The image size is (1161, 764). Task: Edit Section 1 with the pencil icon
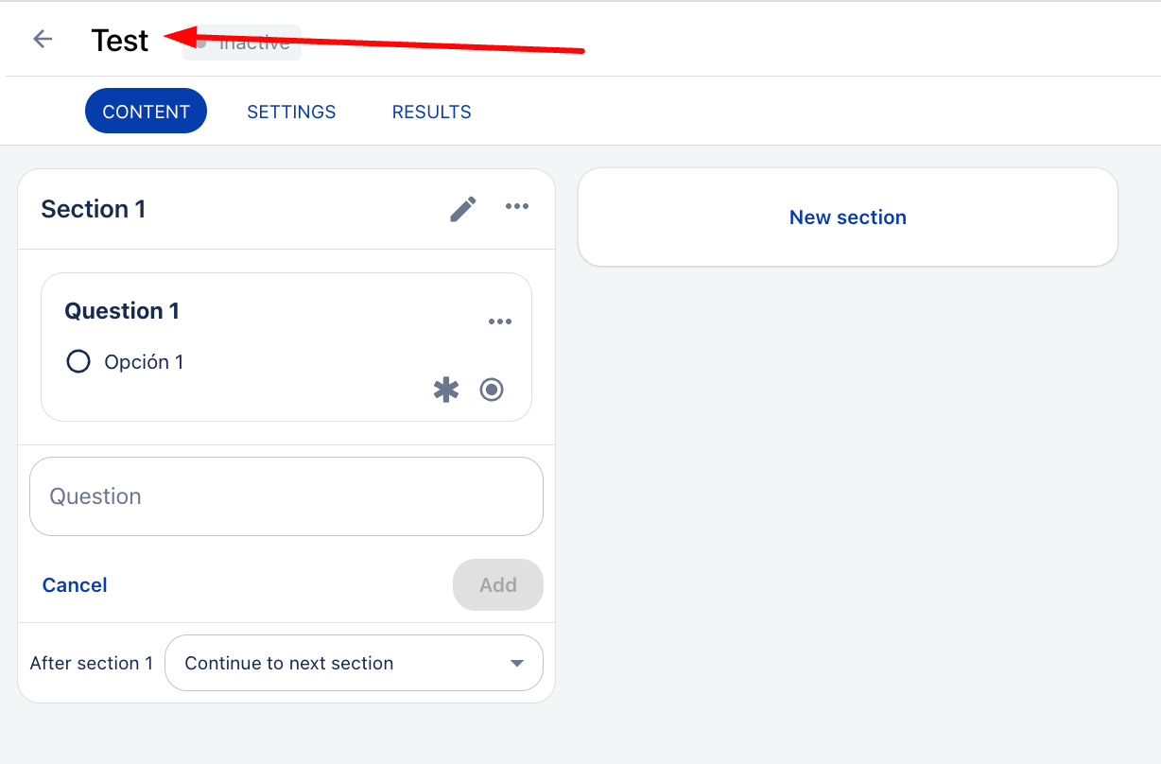(463, 208)
